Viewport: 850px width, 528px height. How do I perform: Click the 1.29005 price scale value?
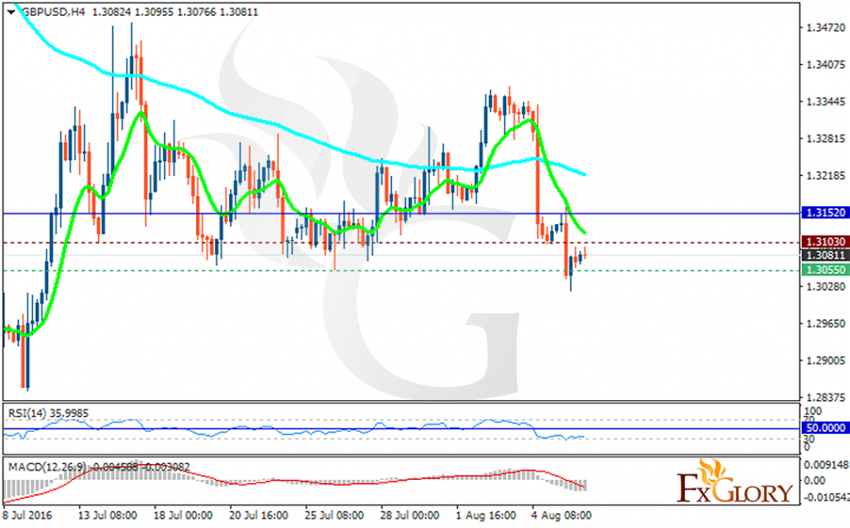coord(826,360)
